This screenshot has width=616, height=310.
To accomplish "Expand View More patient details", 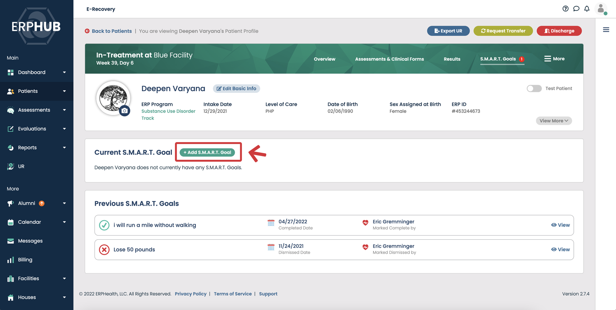I will pos(554,121).
